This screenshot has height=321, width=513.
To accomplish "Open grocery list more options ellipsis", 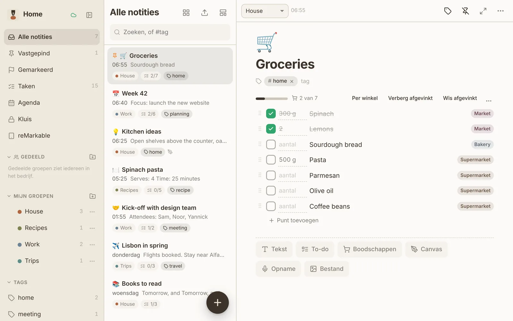I will (x=489, y=101).
